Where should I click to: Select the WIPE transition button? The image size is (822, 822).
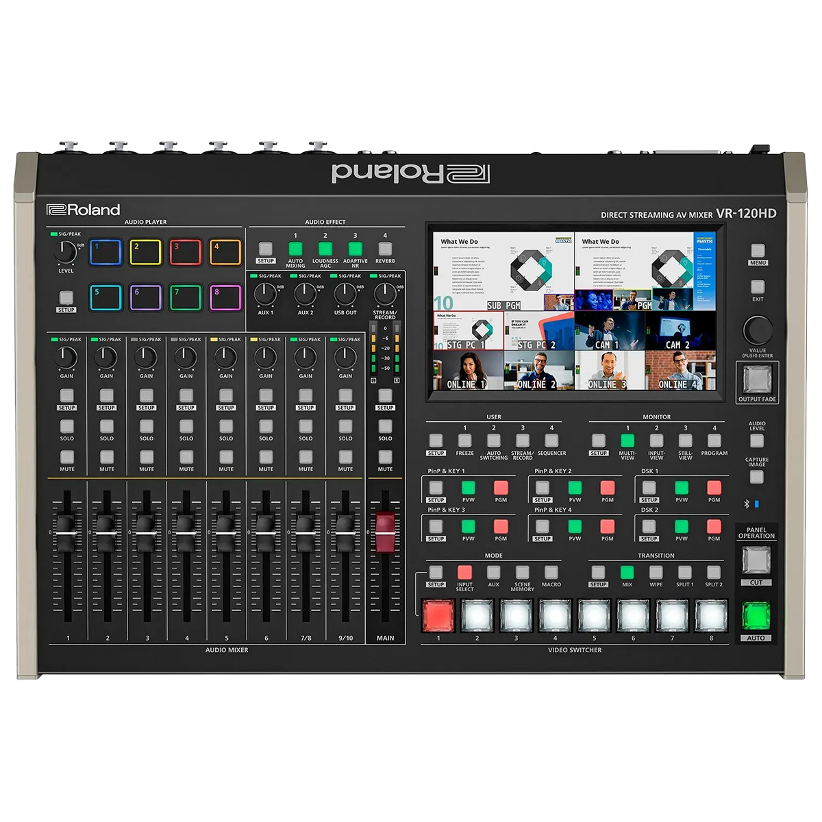point(656,572)
